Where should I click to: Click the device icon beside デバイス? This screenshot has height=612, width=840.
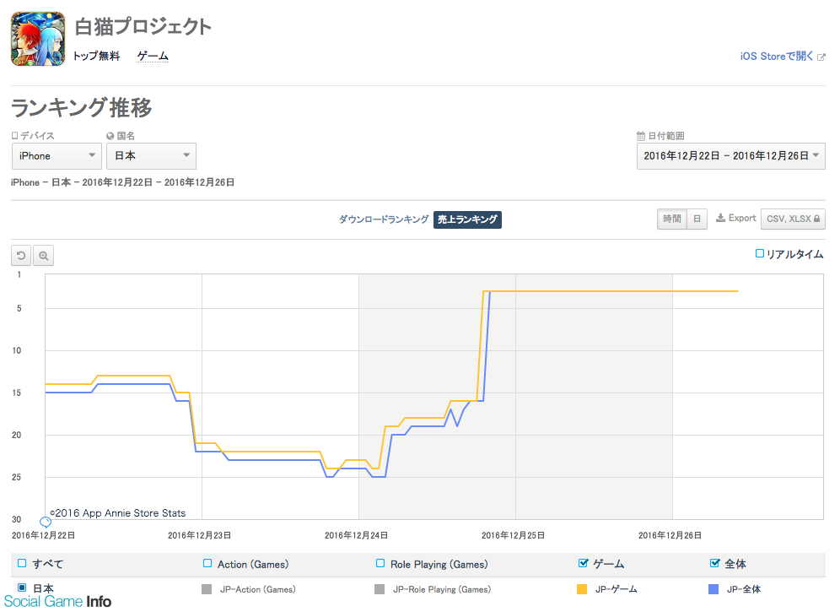coord(15,136)
